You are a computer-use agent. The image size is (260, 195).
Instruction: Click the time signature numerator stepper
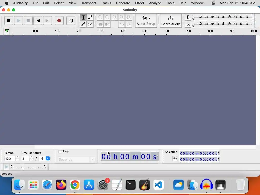tap(31, 159)
